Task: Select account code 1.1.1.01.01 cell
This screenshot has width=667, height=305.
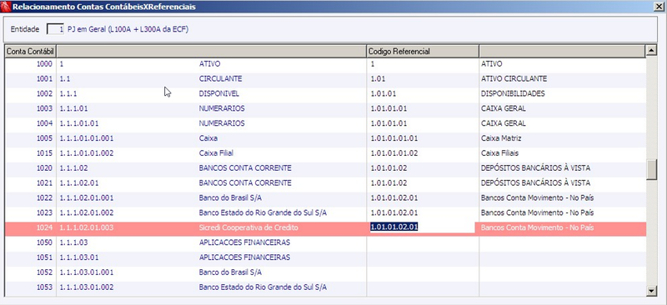Action: coord(79,124)
